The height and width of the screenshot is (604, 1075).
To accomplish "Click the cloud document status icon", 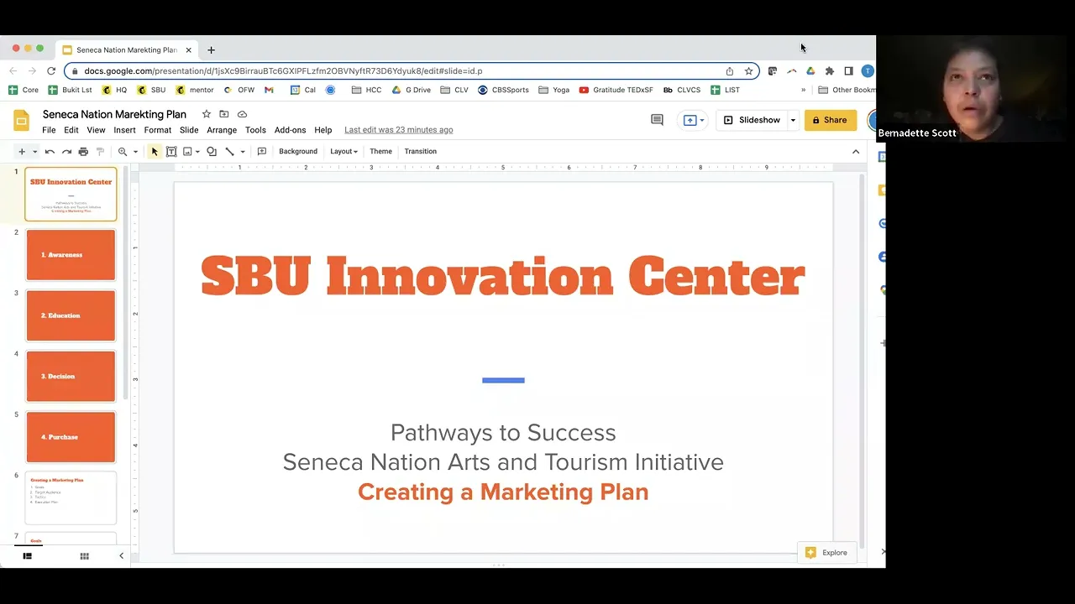I will 242,114.
